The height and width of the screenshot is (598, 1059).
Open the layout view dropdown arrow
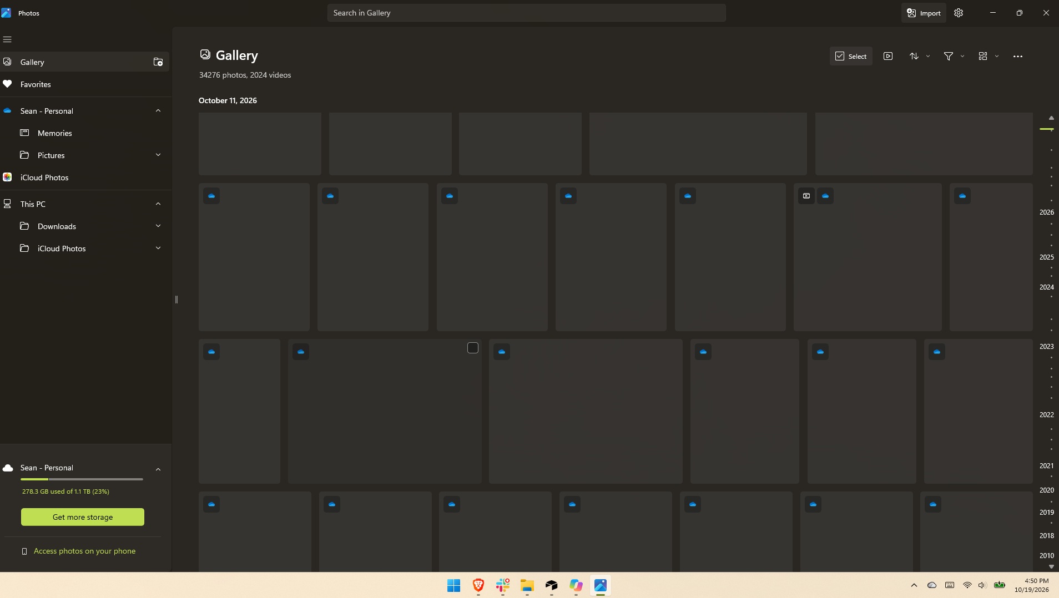tap(997, 56)
